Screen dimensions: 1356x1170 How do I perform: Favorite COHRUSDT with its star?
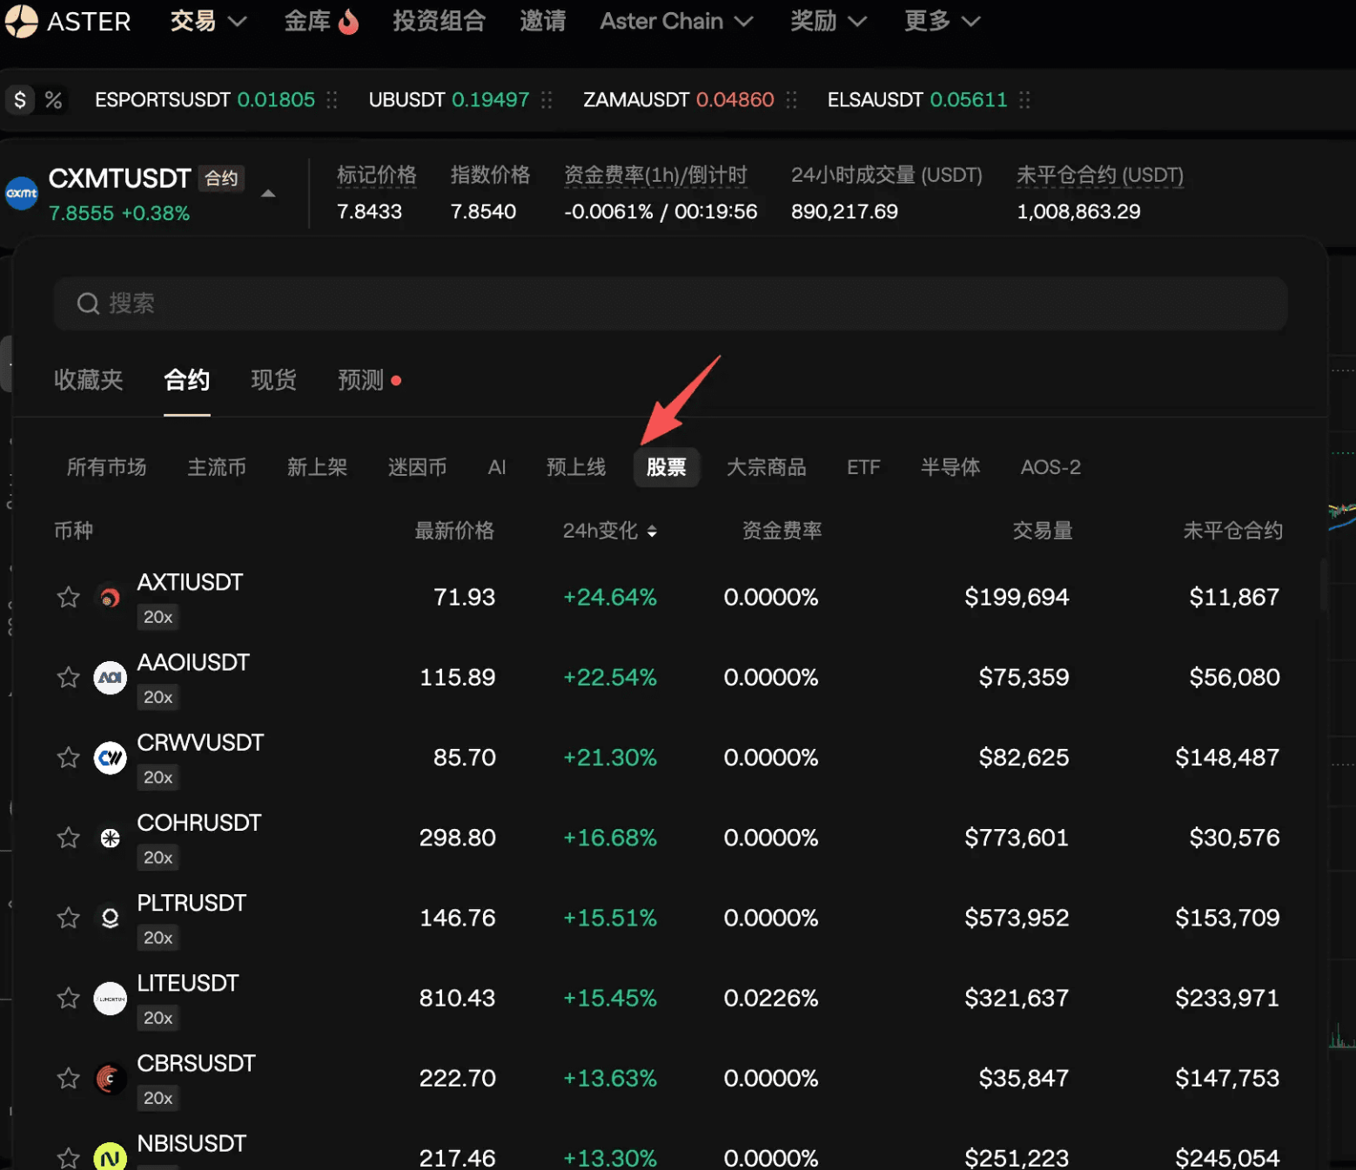[x=69, y=837]
